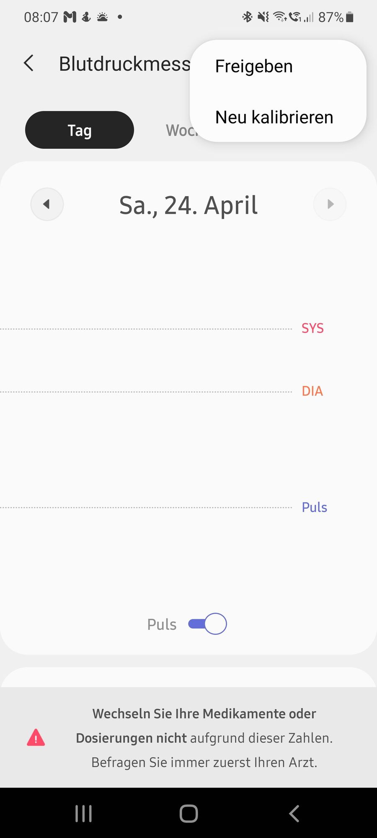Choose Freigeben from the popup menu
This screenshot has height=838, width=377.
coord(254,66)
